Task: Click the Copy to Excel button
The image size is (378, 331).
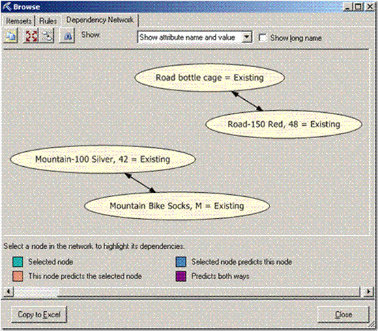Action: [x=39, y=315]
